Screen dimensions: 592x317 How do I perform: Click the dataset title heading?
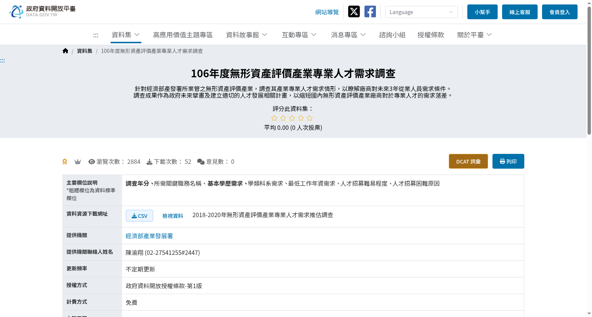pos(293,73)
